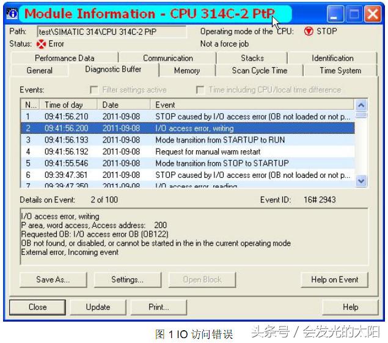The image size is (388, 343).
Task: Click Help on Event button
Action: [335, 279]
